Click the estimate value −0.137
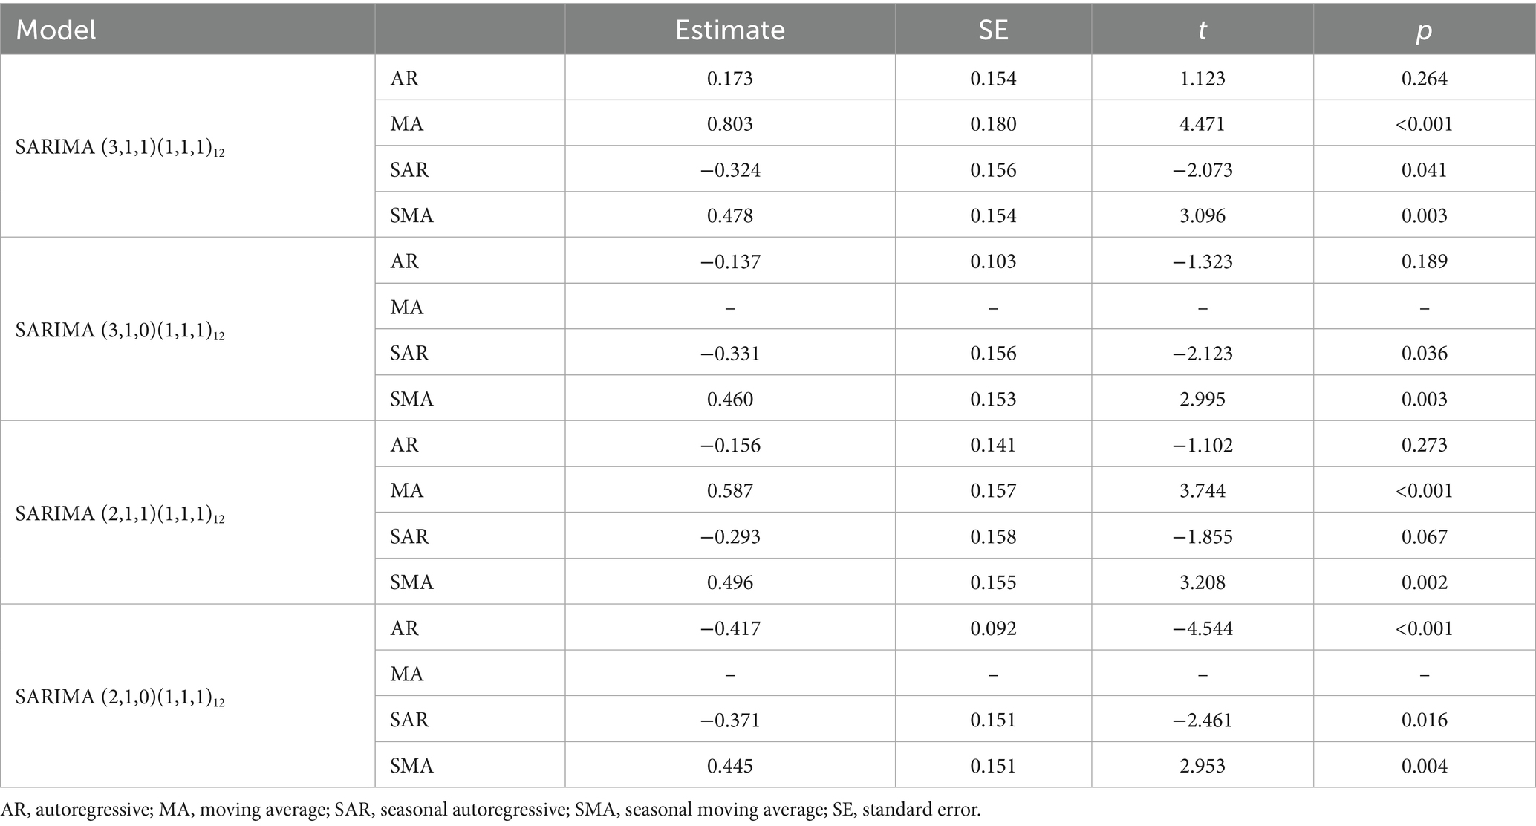Image resolution: width=1536 pixels, height=826 pixels. 729,261
